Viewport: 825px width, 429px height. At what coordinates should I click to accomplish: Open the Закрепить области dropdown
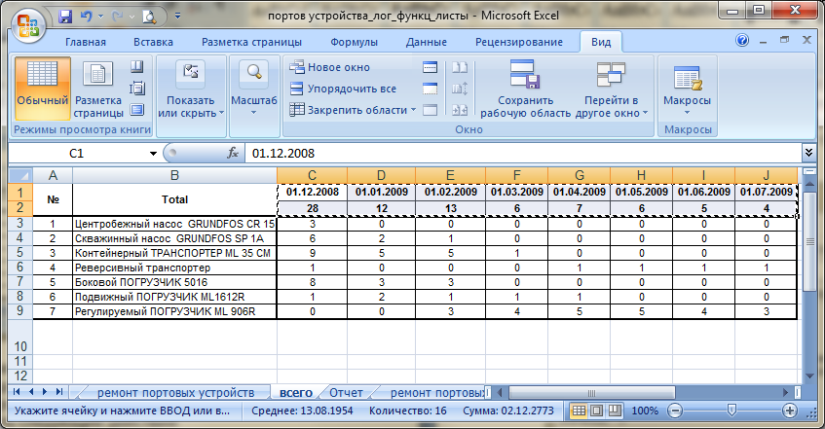353,110
